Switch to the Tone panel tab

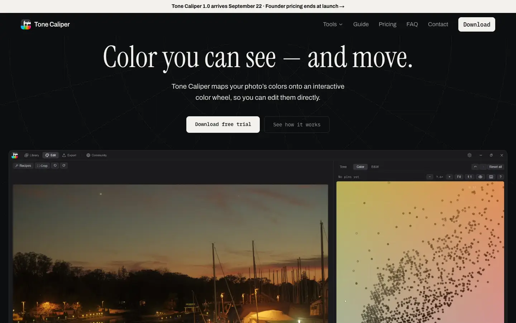(343, 167)
